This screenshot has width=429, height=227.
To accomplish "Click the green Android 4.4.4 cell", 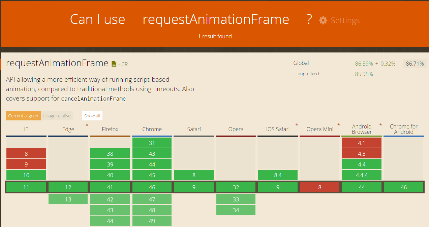I will 362,175.
